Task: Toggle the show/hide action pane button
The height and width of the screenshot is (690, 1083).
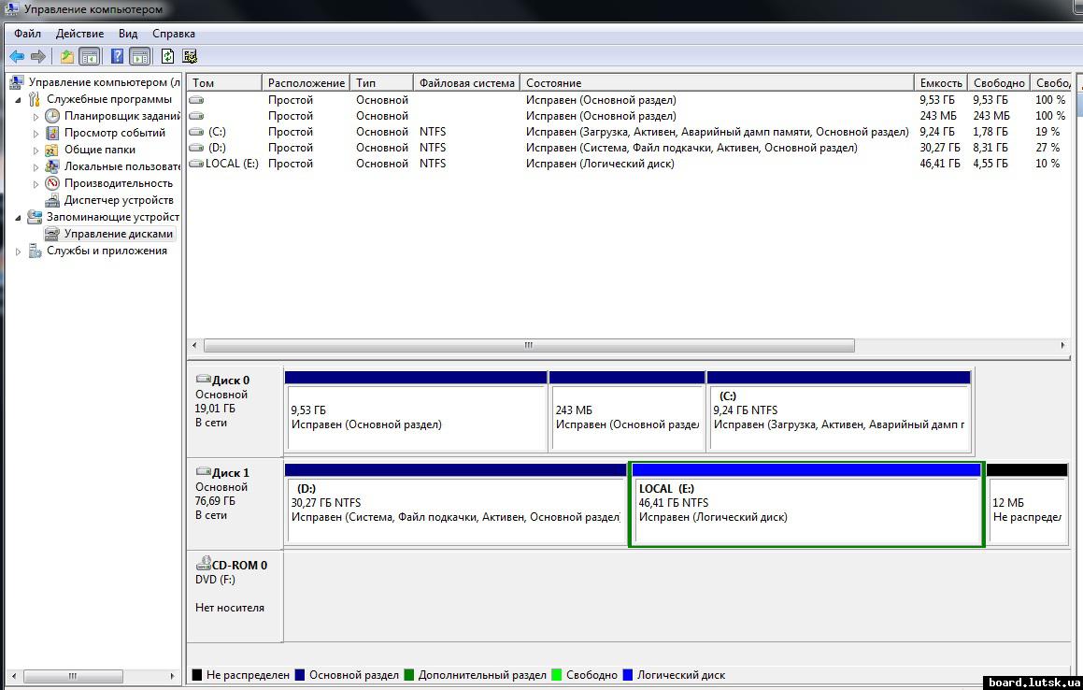Action: tap(139, 56)
